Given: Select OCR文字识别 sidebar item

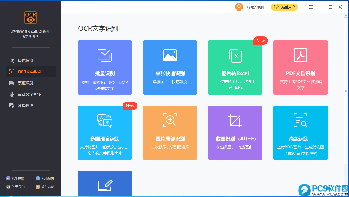Looking at the screenshot, I should point(31,72).
